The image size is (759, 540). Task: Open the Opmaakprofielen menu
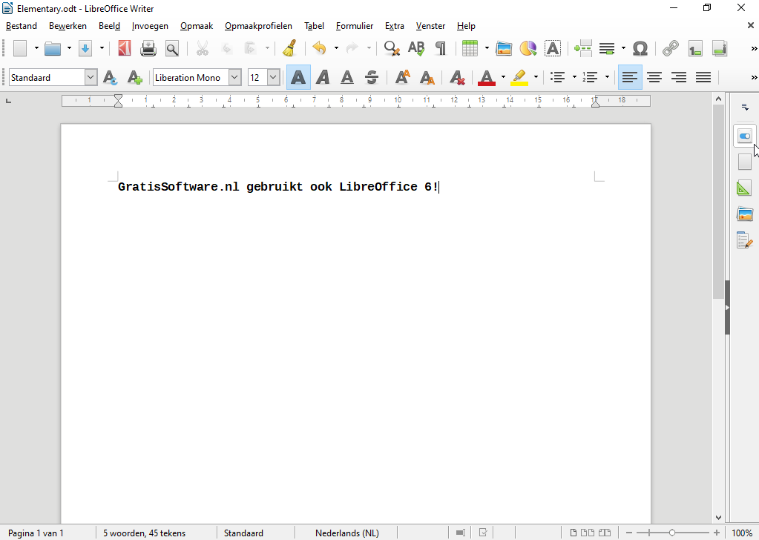click(x=258, y=26)
